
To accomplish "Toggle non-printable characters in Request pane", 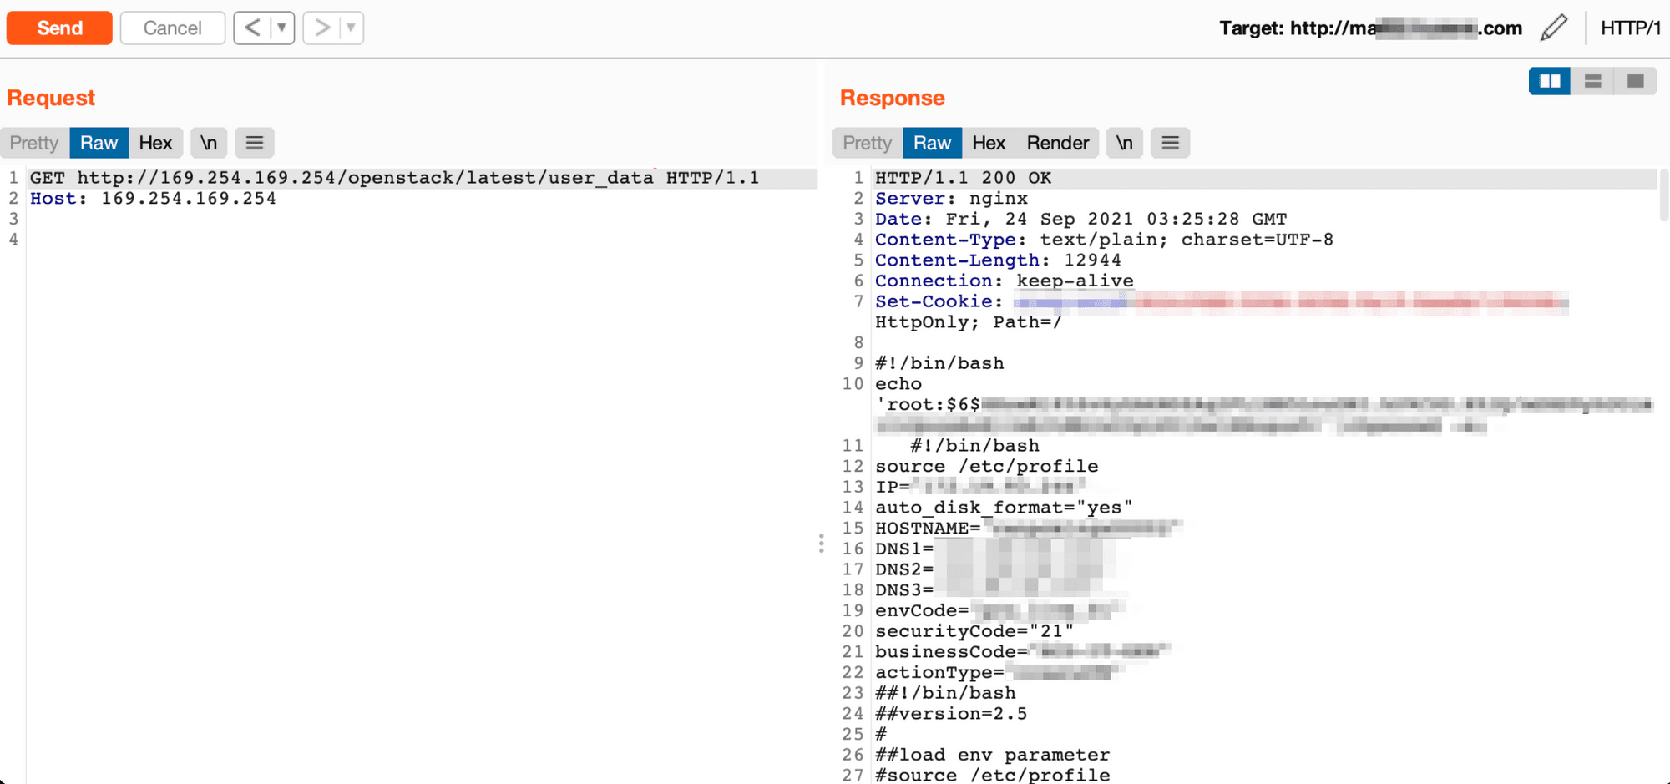I will (x=209, y=143).
